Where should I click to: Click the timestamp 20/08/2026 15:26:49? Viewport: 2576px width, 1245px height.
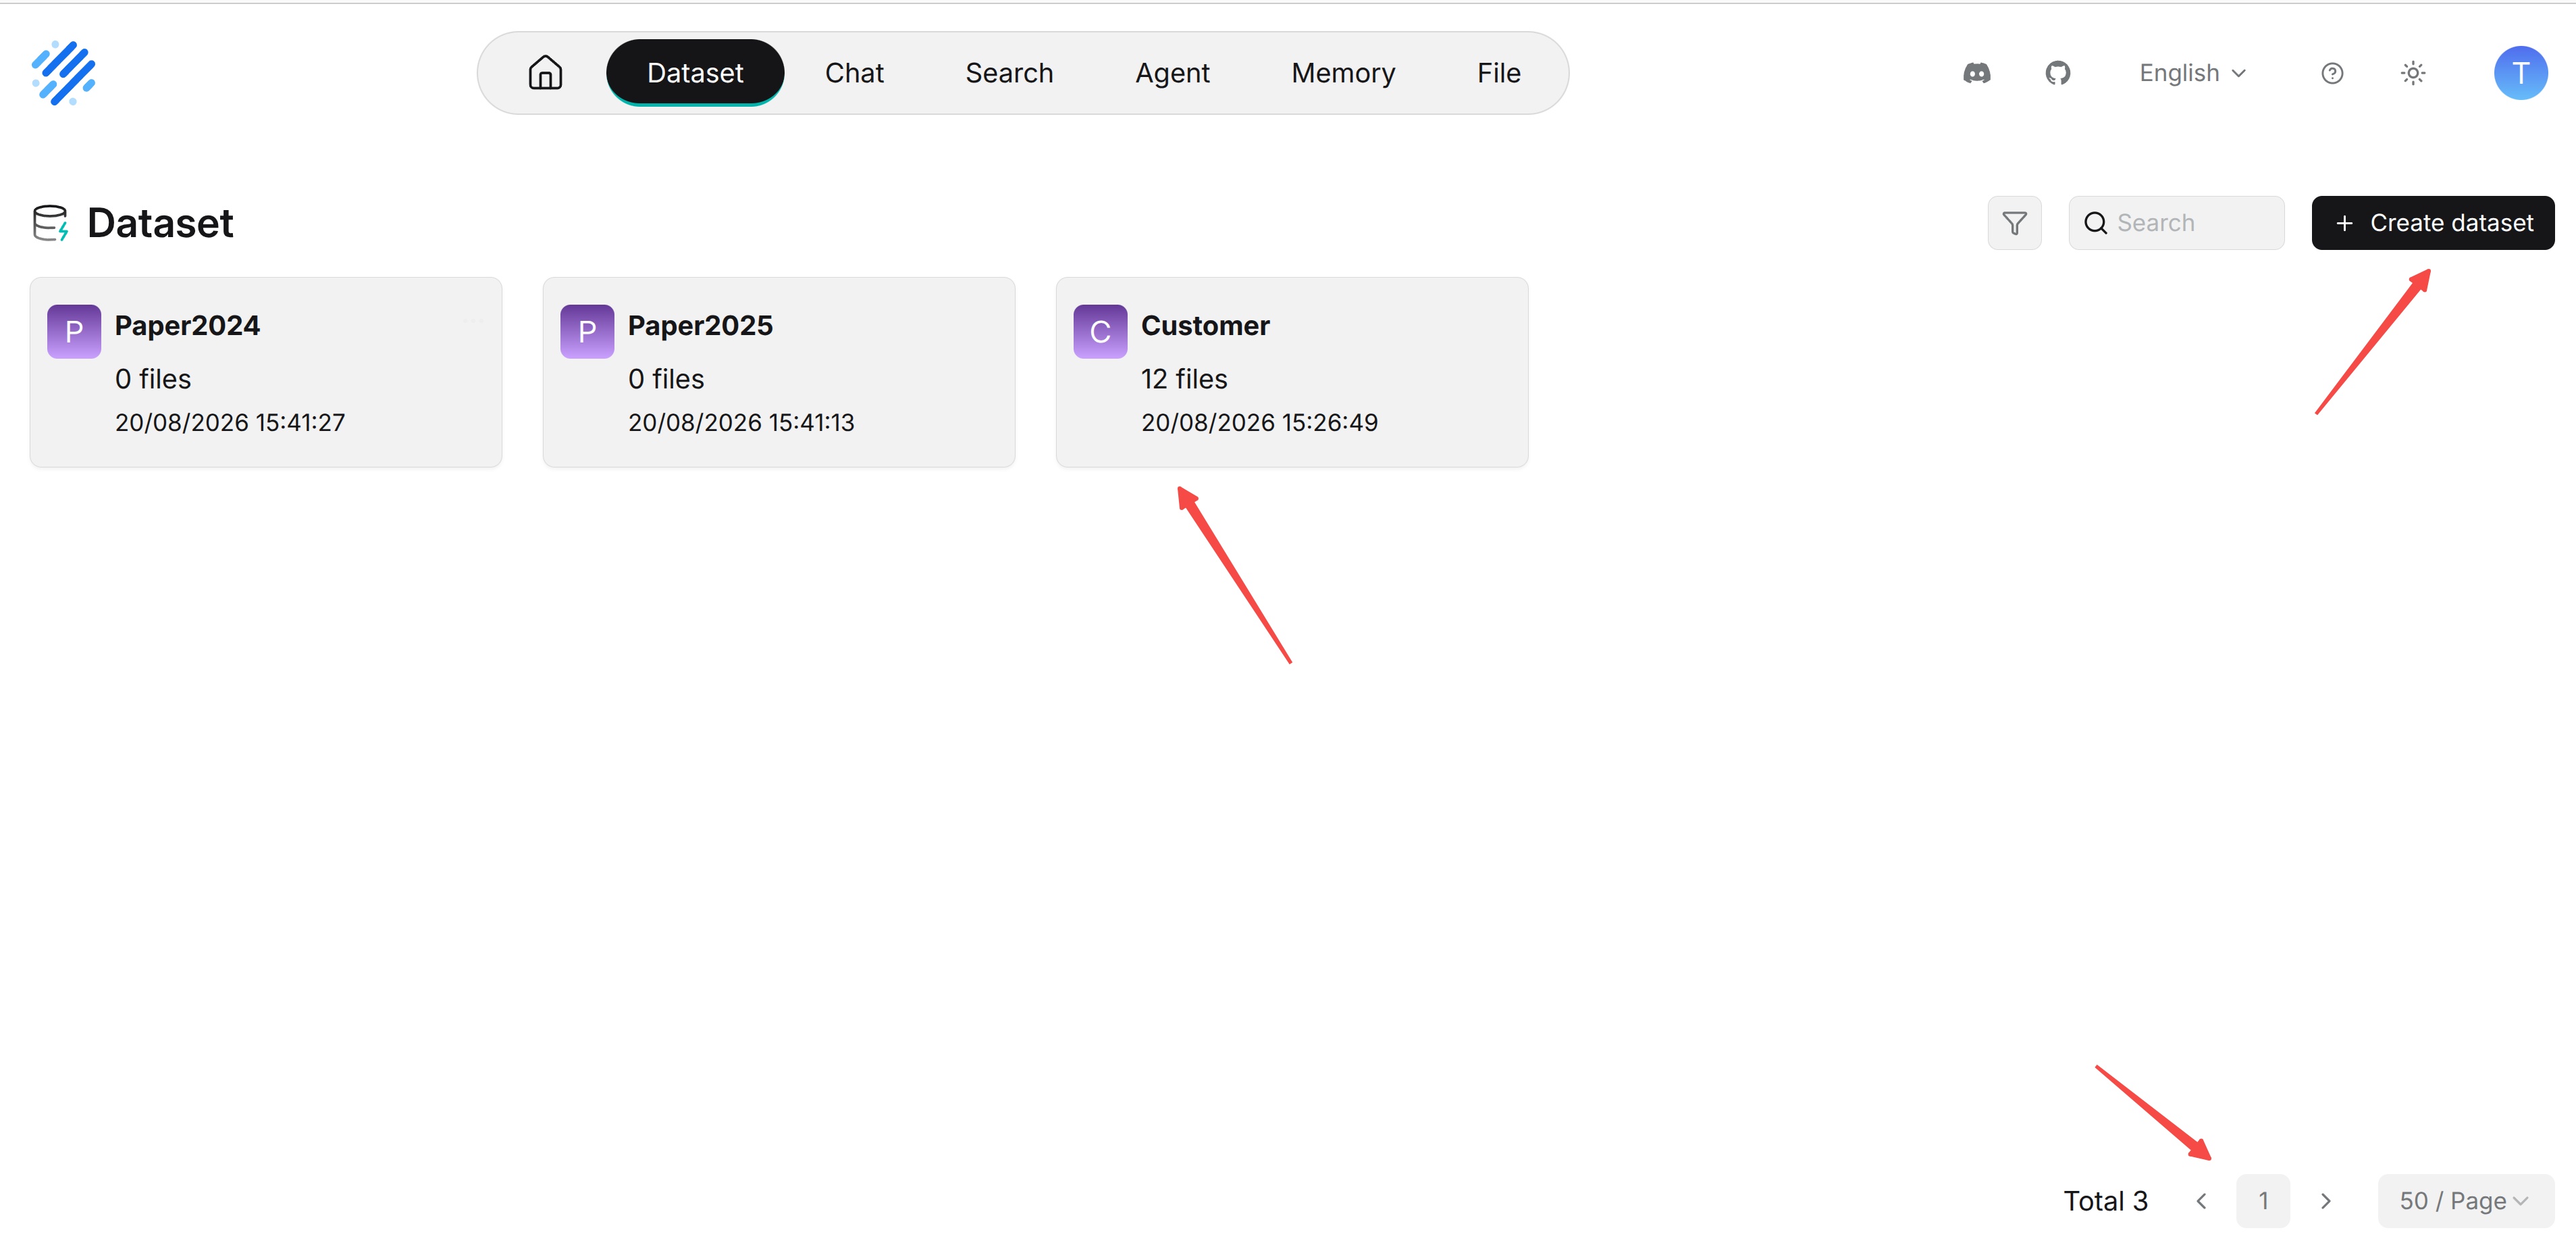[x=1259, y=422]
